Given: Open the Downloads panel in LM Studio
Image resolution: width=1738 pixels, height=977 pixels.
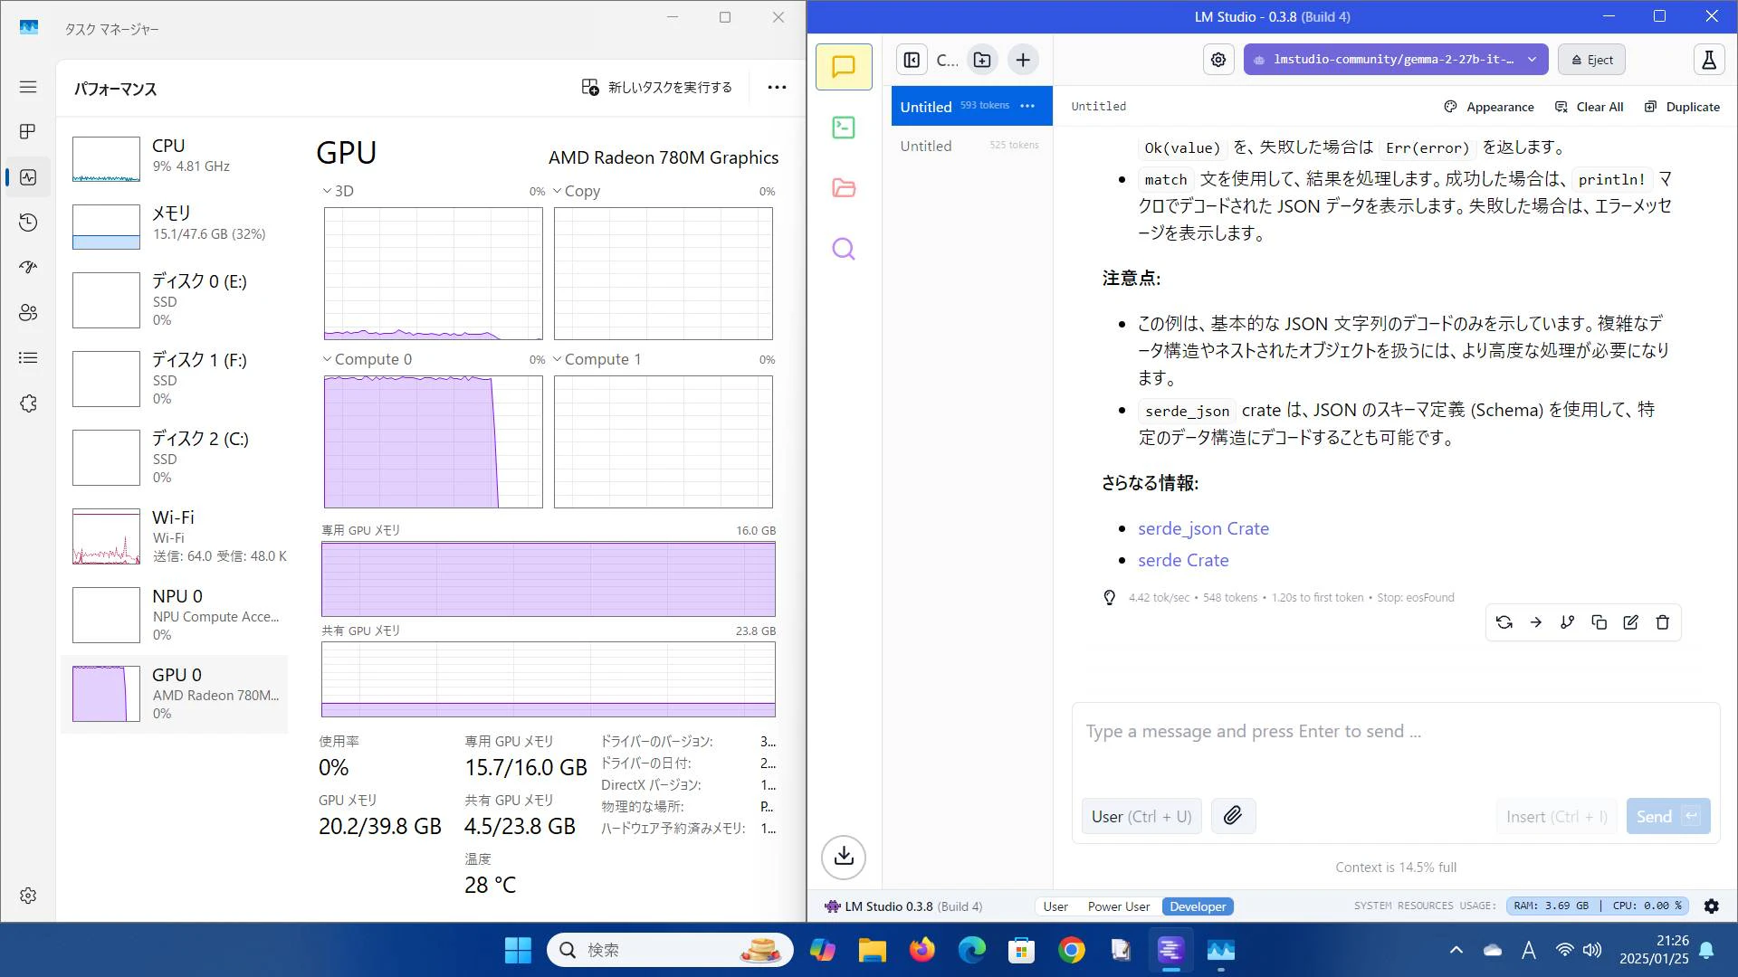Looking at the screenshot, I should coord(844,857).
